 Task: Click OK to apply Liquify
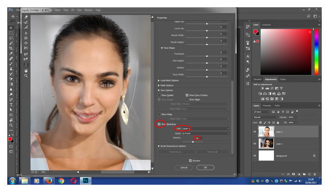click(206, 167)
